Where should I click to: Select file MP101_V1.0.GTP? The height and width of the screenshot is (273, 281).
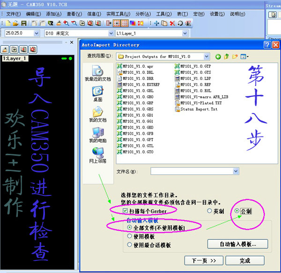coord(193,66)
